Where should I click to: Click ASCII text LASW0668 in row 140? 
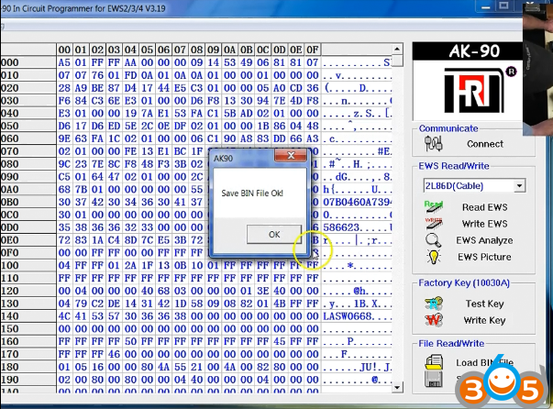[x=347, y=316]
